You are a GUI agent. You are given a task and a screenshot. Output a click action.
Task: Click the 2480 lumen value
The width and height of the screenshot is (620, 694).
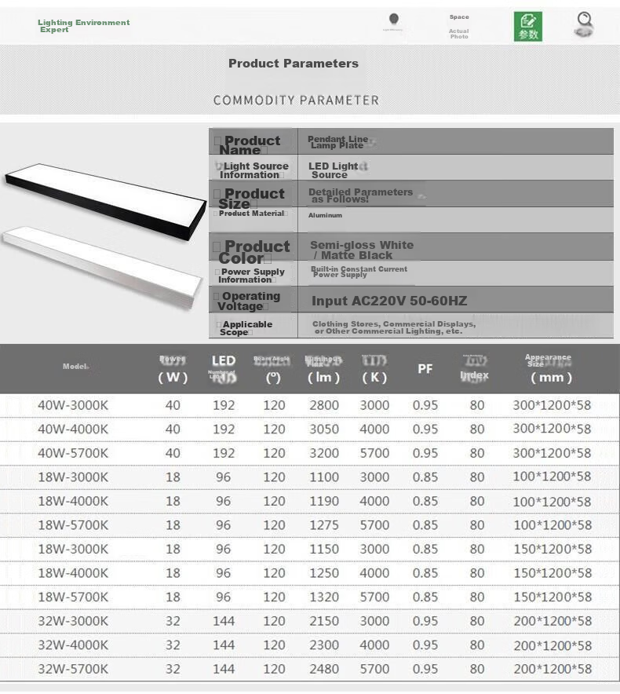(x=324, y=669)
